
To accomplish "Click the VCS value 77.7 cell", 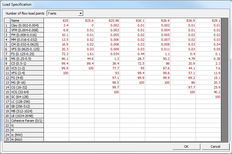I will coord(107,68).
